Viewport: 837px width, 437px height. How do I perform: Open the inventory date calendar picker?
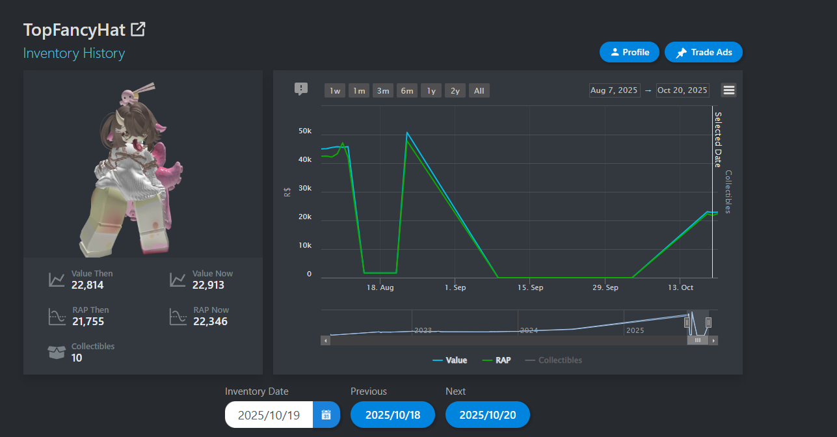(x=326, y=415)
